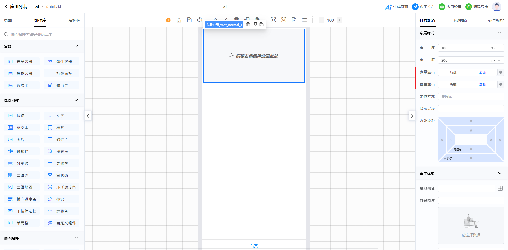The width and height of the screenshot is (508, 250).
Task: Click the save icon in toolbar
Action: coord(189,20)
